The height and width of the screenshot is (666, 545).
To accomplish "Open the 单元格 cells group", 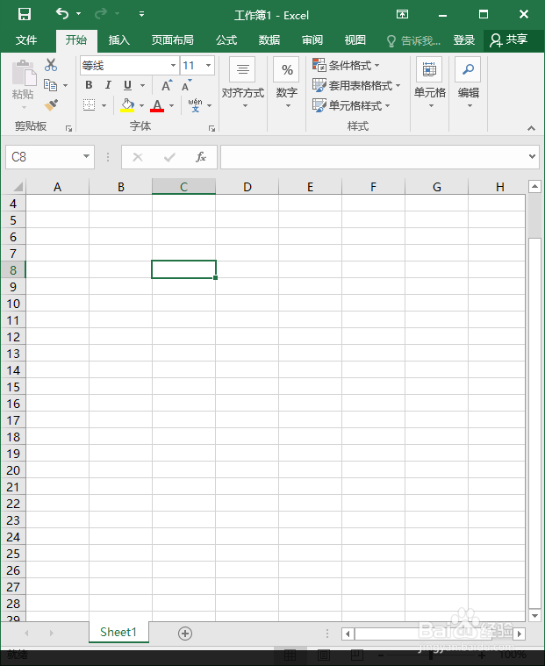I will point(429,83).
